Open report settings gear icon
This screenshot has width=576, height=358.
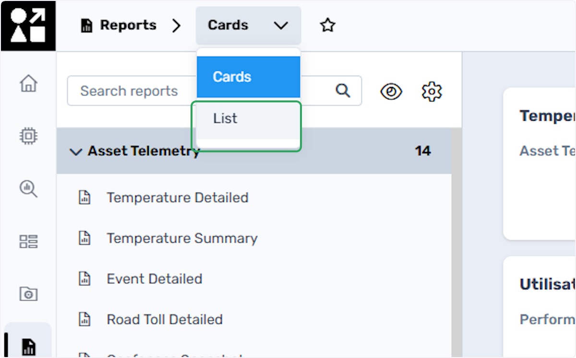coord(432,91)
